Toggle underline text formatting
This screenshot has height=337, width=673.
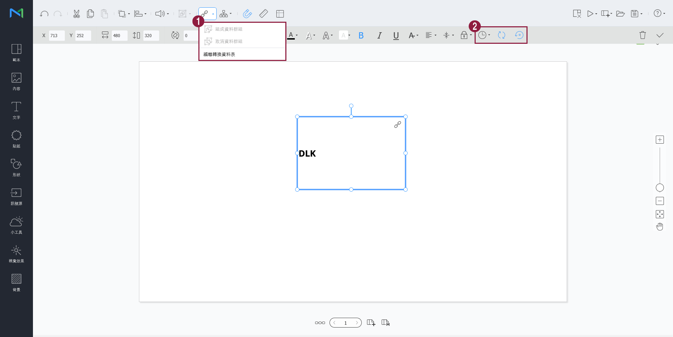click(396, 35)
